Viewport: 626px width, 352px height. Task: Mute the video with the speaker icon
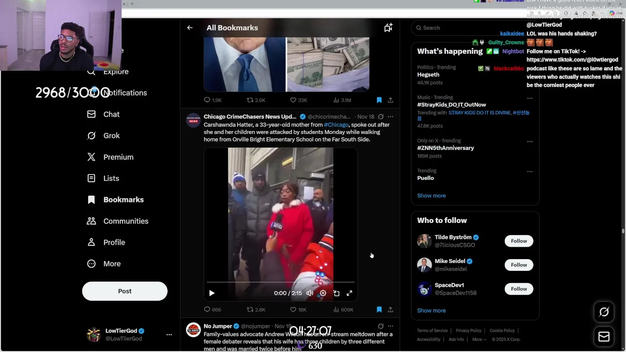[310, 293]
